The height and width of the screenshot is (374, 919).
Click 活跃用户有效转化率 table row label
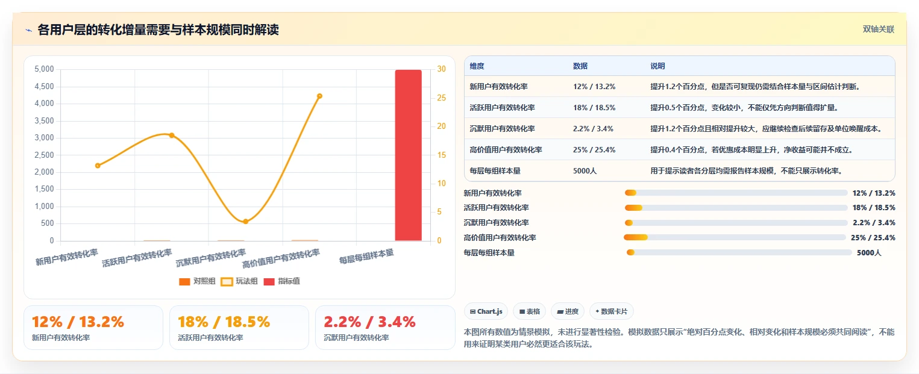coord(503,108)
